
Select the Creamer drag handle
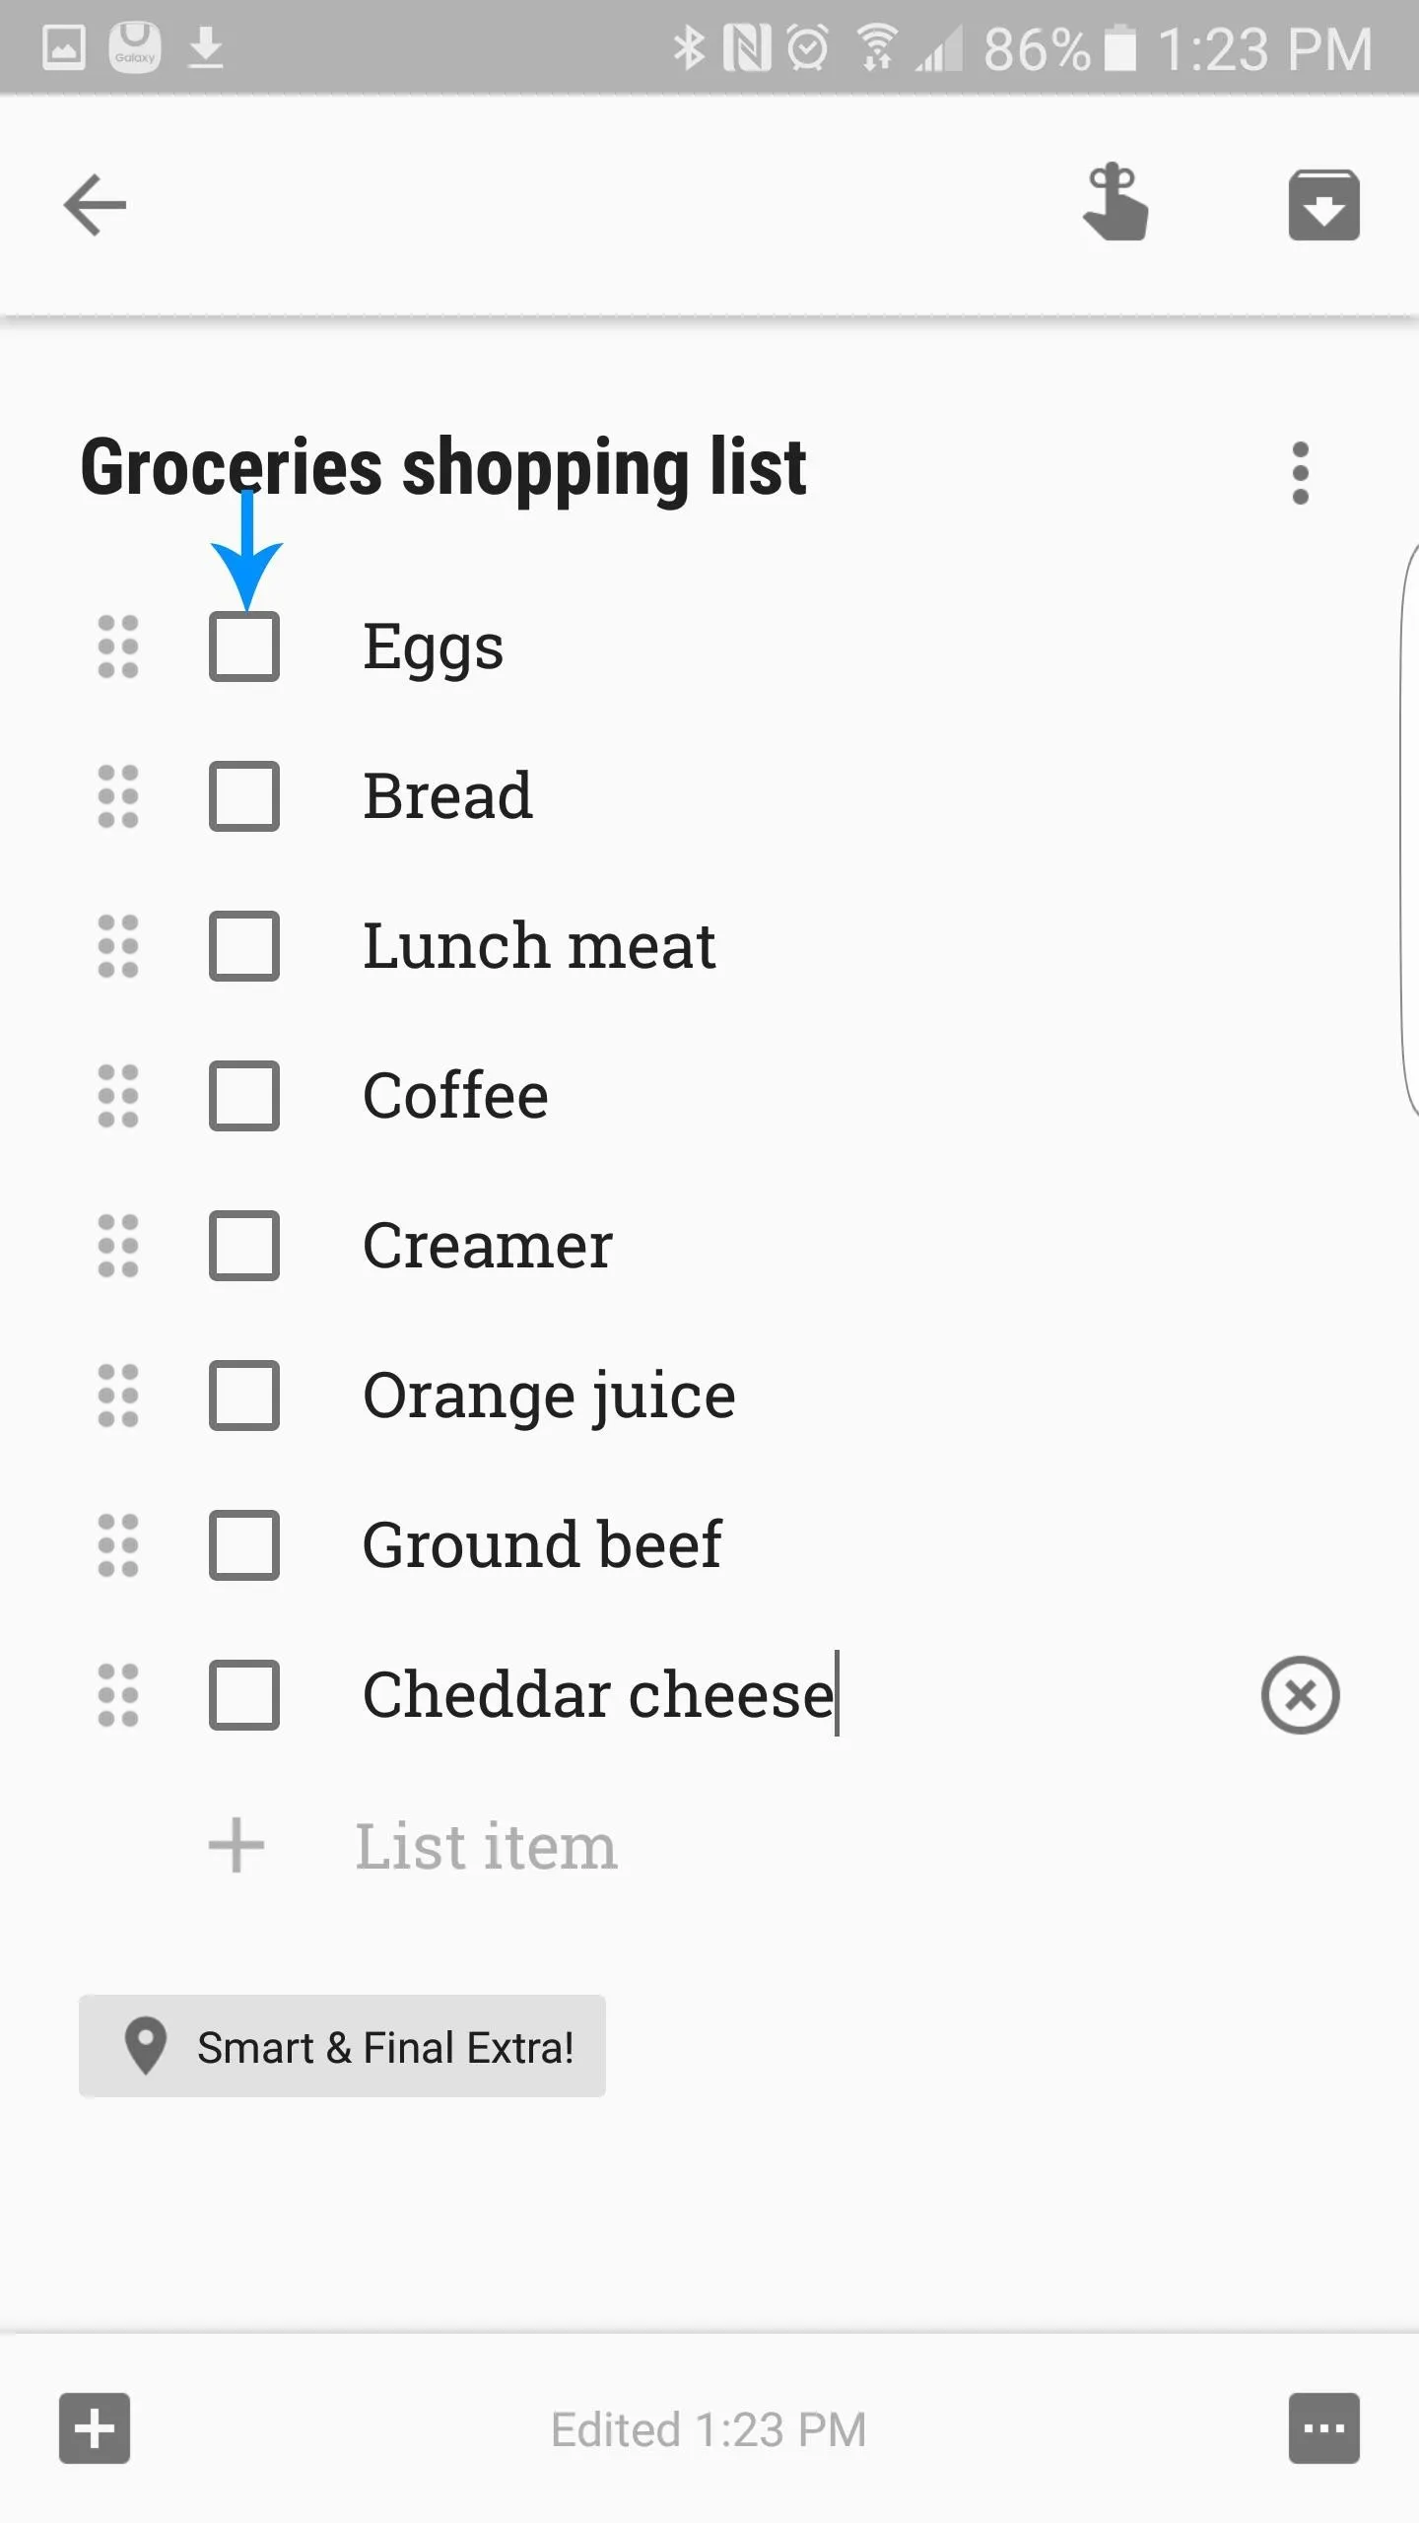(x=118, y=1246)
